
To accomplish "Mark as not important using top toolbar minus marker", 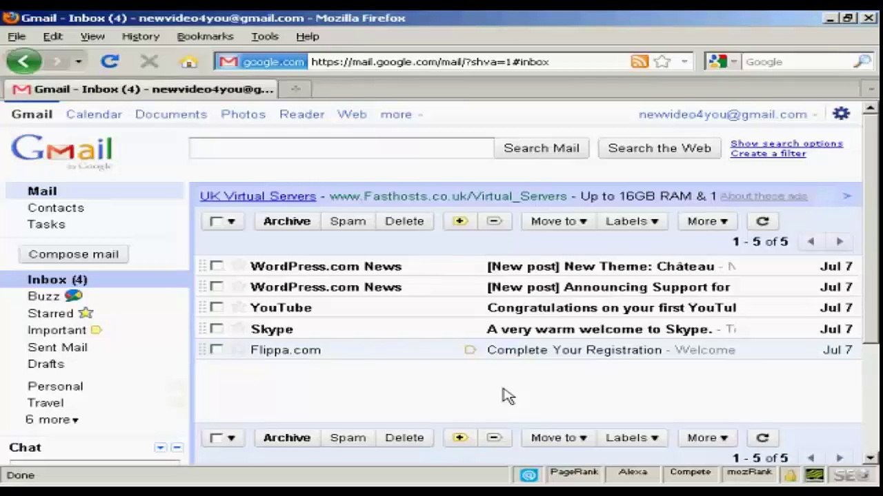I will pyautogui.click(x=495, y=221).
